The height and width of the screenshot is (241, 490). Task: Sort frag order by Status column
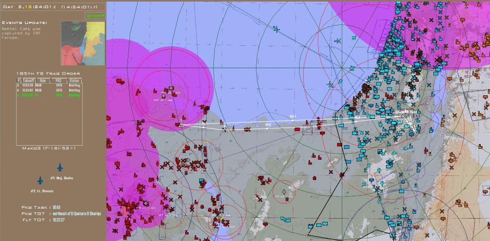(x=74, y=81)
